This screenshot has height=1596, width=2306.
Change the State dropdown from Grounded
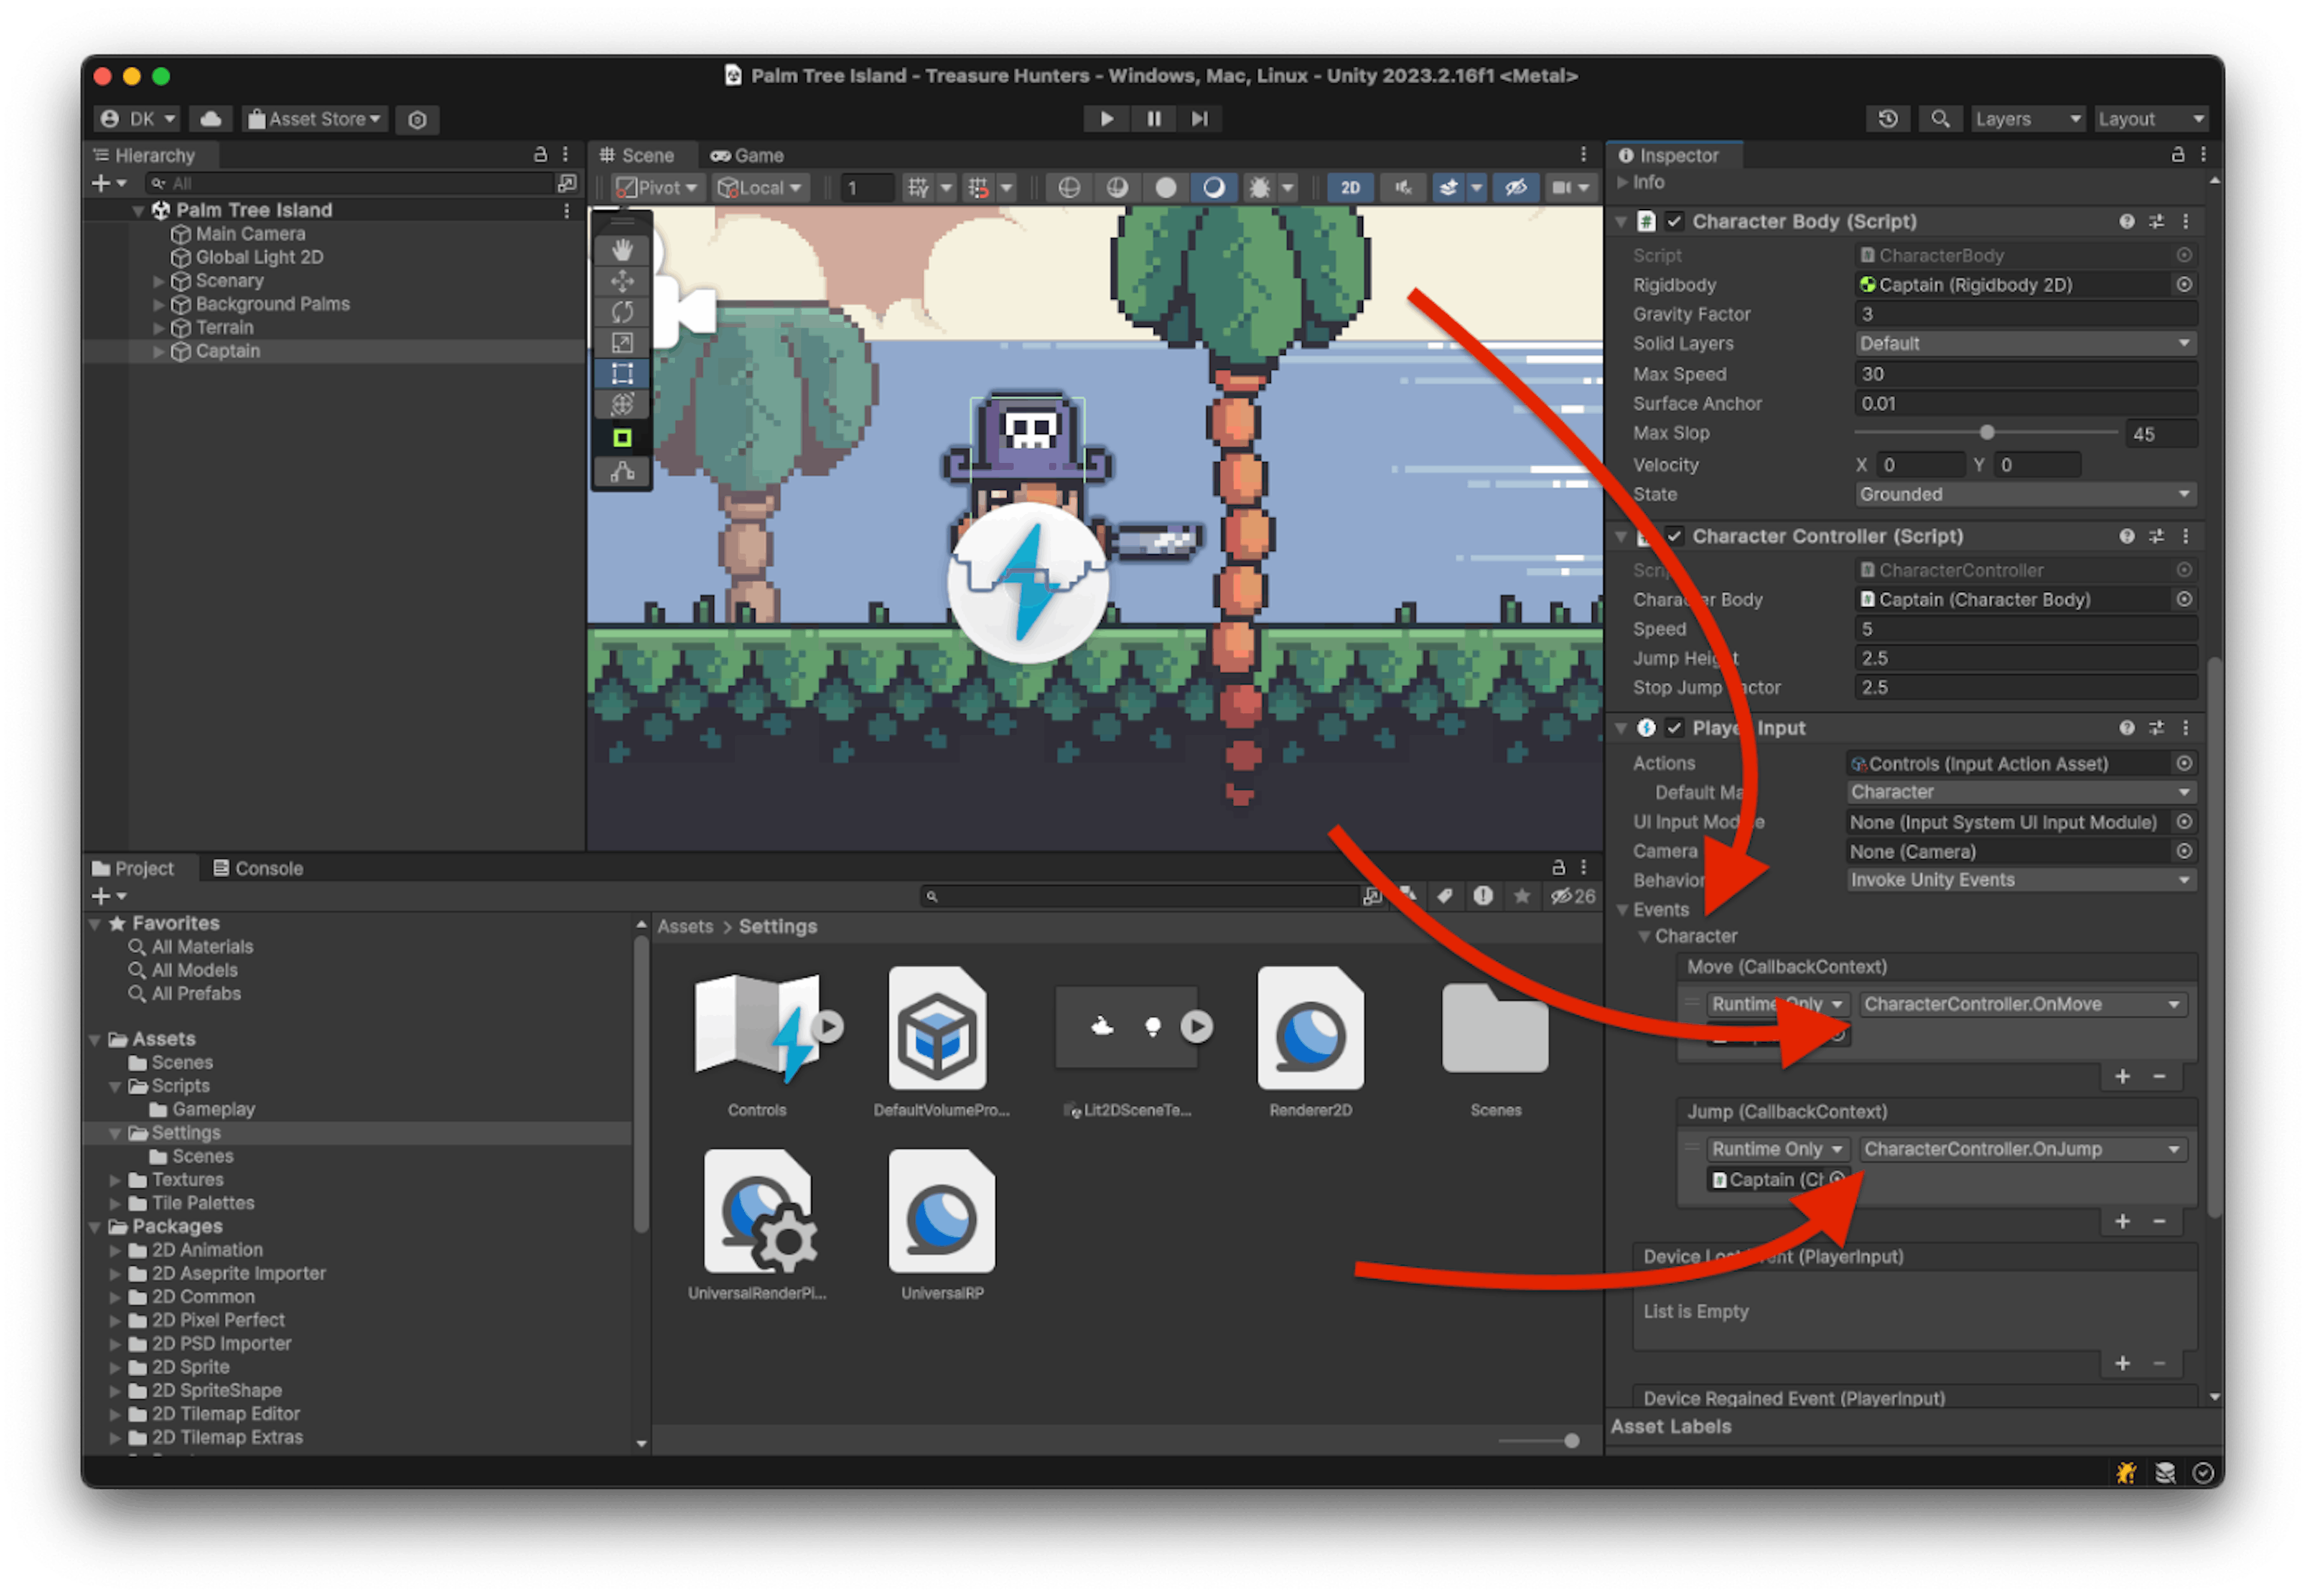[x=2025, y=493]
